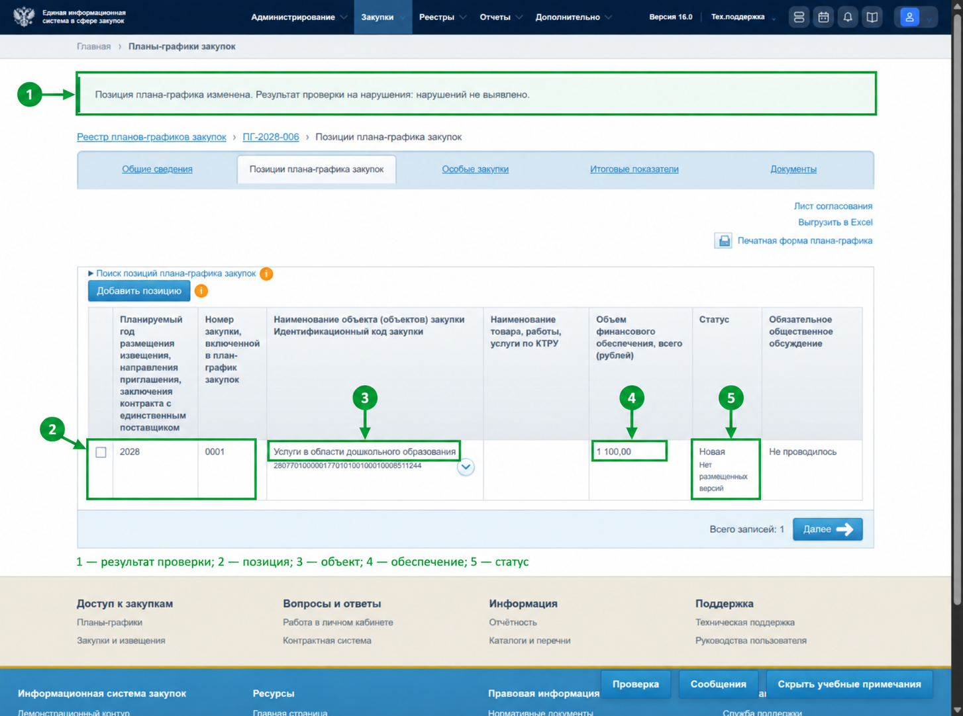Click the user profile icon
Viewport: 963px width, 716px height.
click(x=909, y=17)
